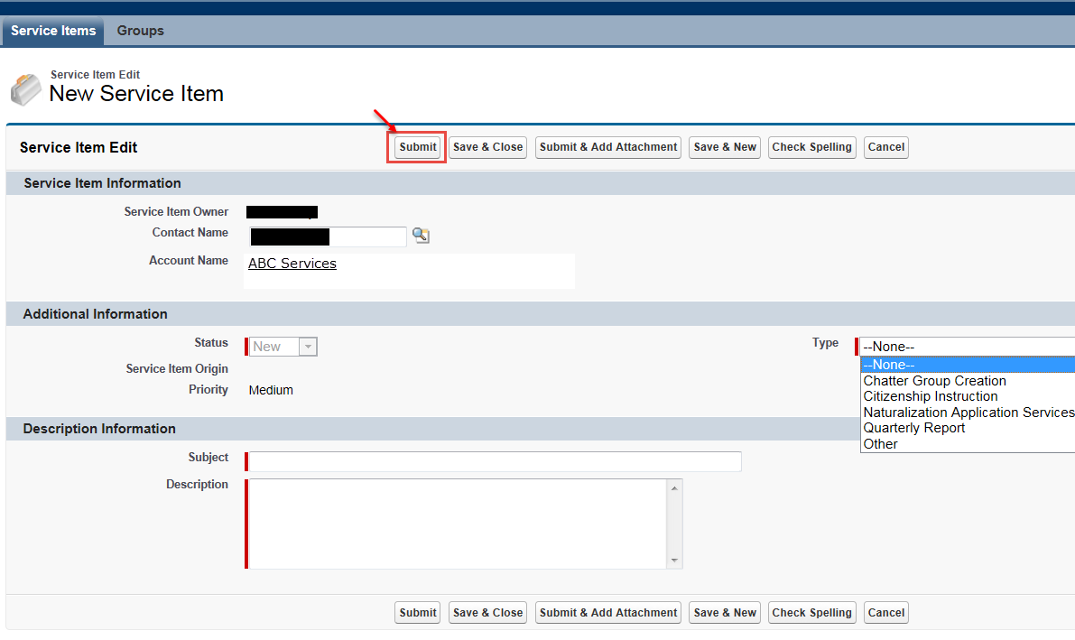Choose Naturalization Application Services type
Image resolution: width=1075 pixels, height=640 pixels.
[x=968, y=413]
